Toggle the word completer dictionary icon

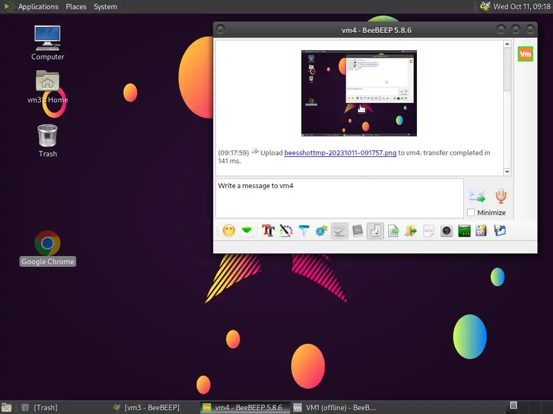click(x=358, y=231)
